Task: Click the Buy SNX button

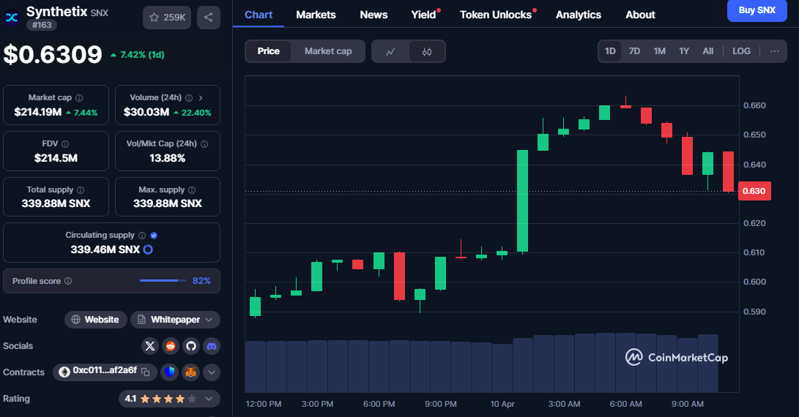Action: 757,10
